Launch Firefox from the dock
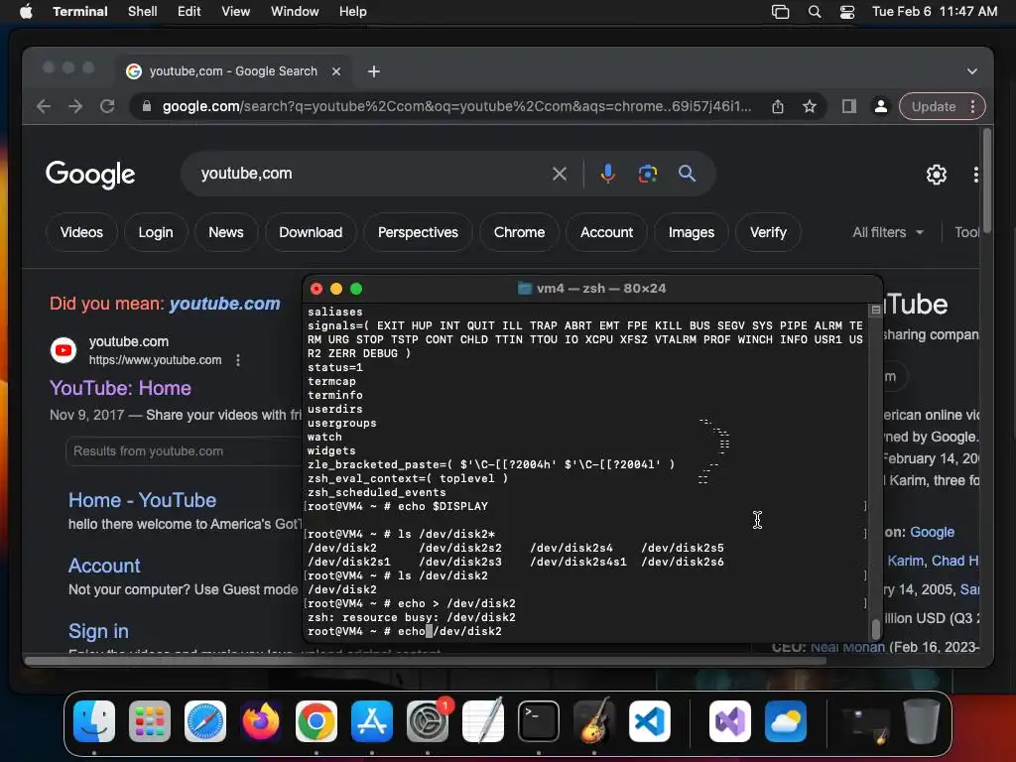The width and height of the screenshot is (1016, 762). [261, 720]
